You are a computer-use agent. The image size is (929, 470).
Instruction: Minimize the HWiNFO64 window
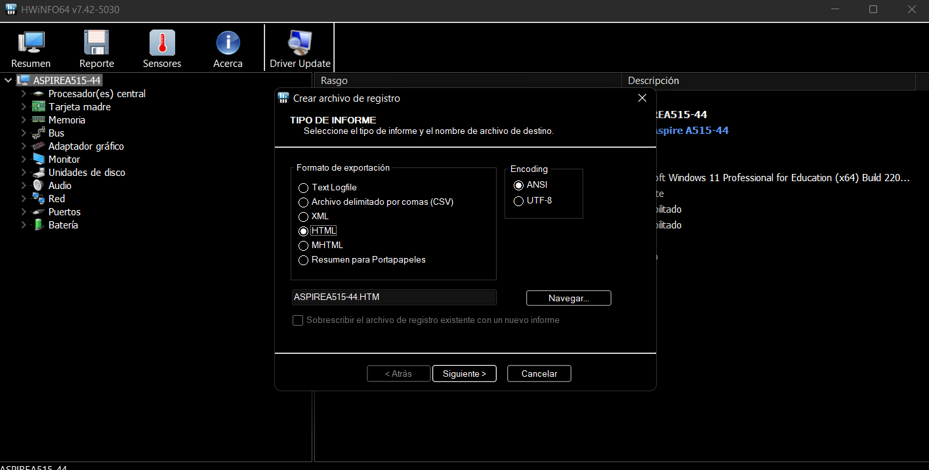835,9
